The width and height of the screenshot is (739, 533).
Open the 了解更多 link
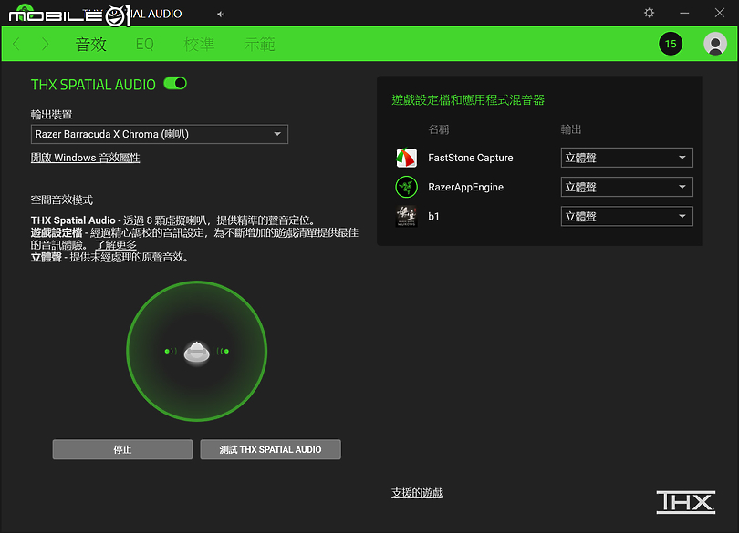point(116,245)
